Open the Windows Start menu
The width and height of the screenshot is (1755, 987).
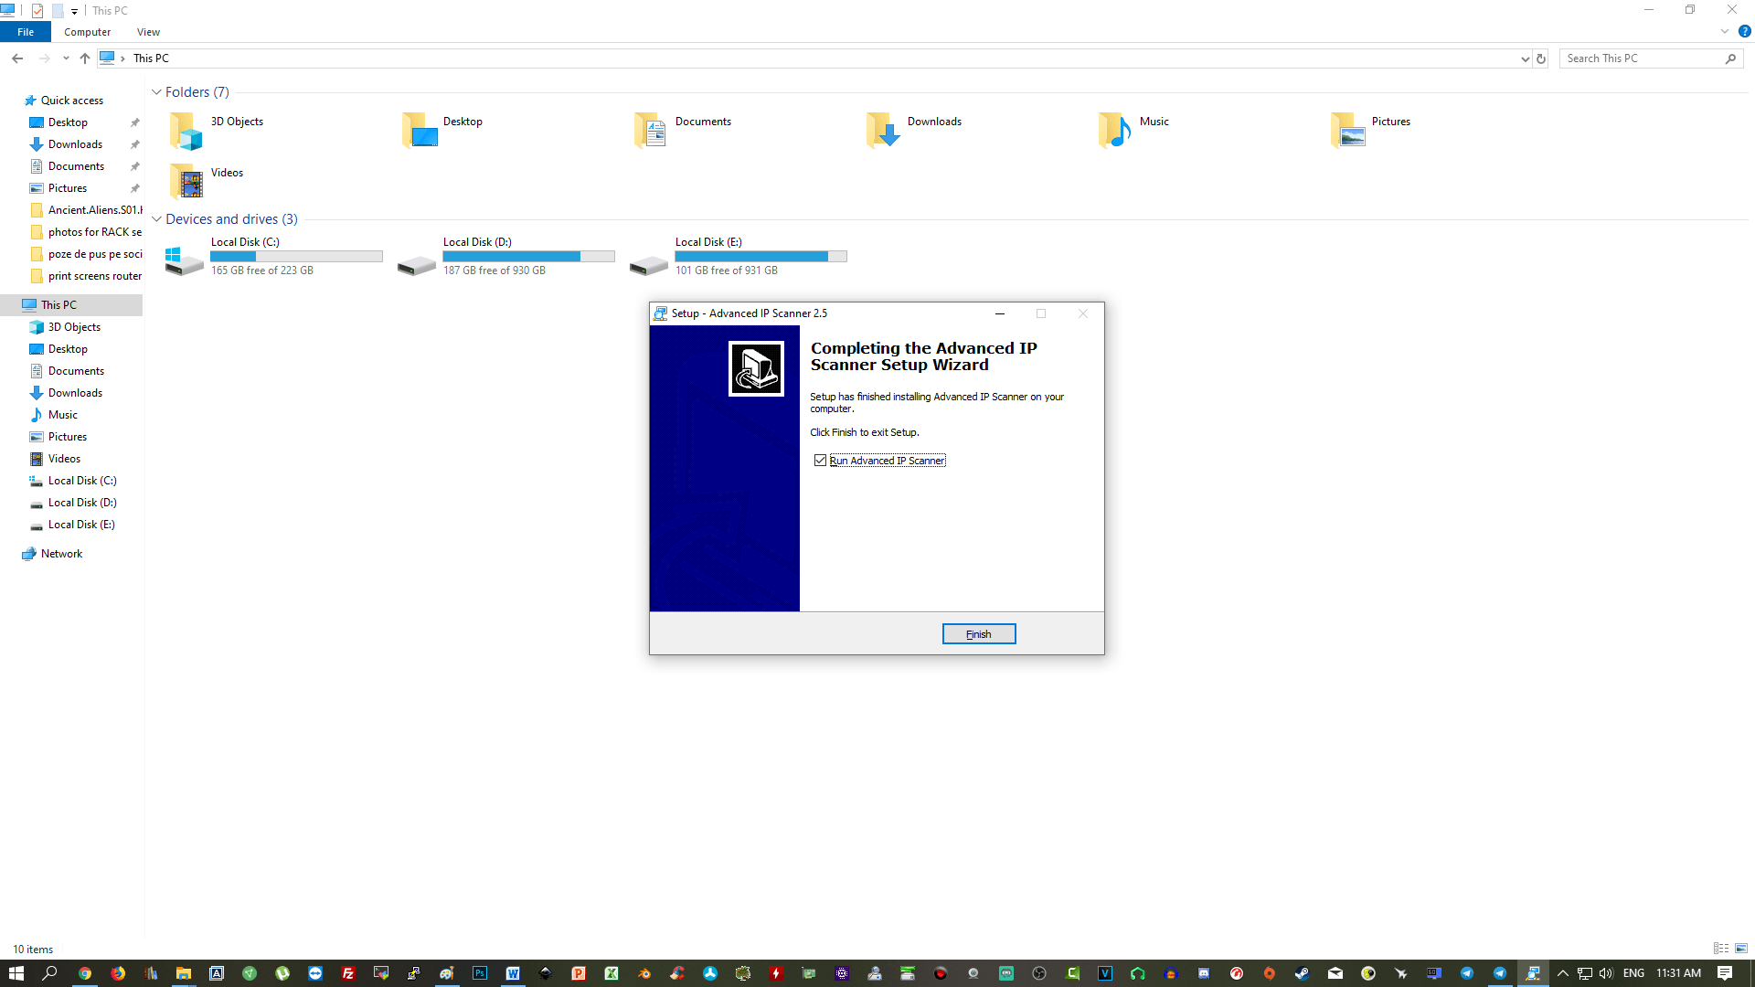[x=16, y=973]
